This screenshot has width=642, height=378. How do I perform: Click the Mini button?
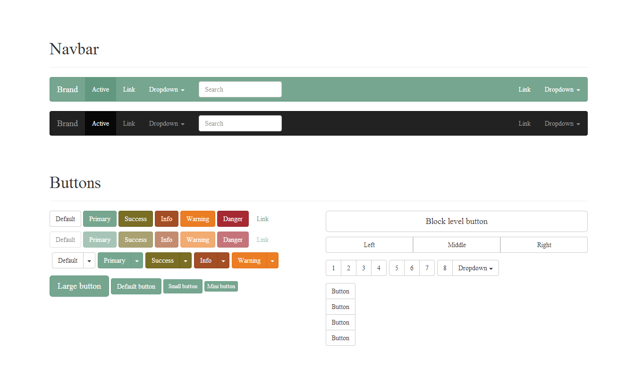221,286
